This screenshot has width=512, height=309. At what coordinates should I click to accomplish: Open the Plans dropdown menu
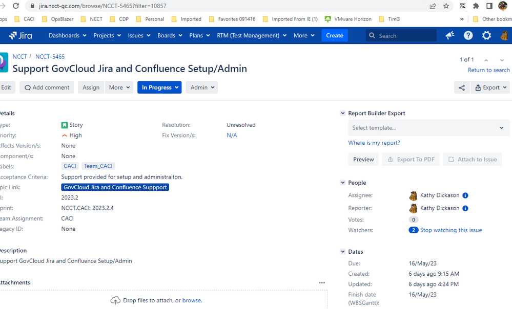coord(199,35)
